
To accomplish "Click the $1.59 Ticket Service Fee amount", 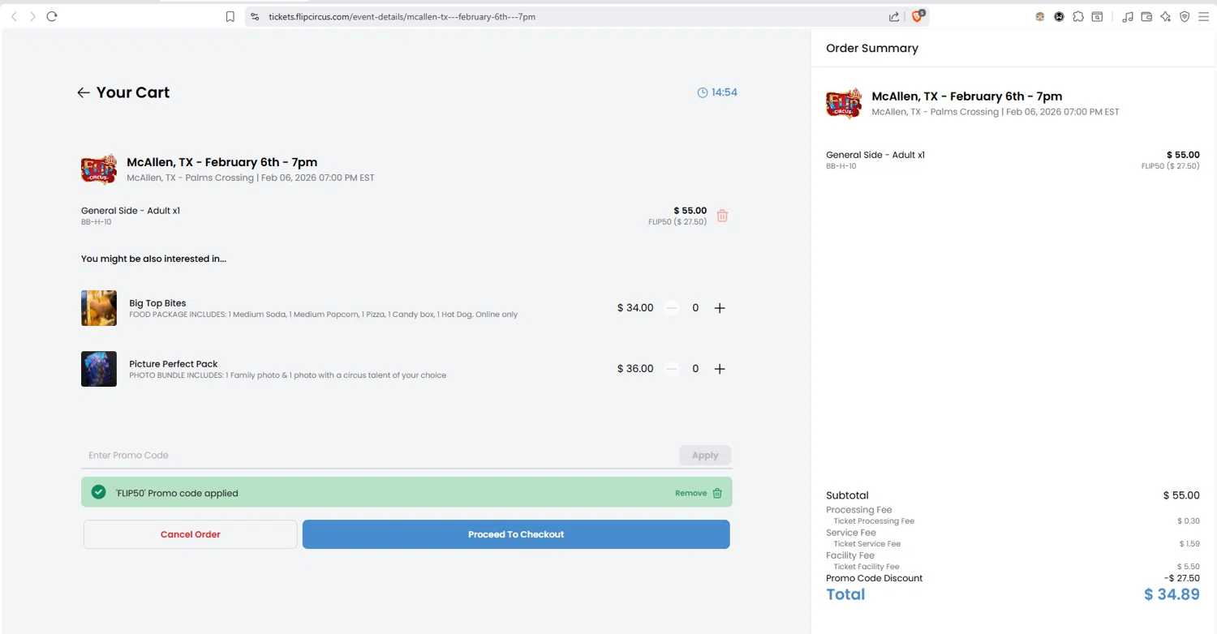I will [x=1189, y=544].
